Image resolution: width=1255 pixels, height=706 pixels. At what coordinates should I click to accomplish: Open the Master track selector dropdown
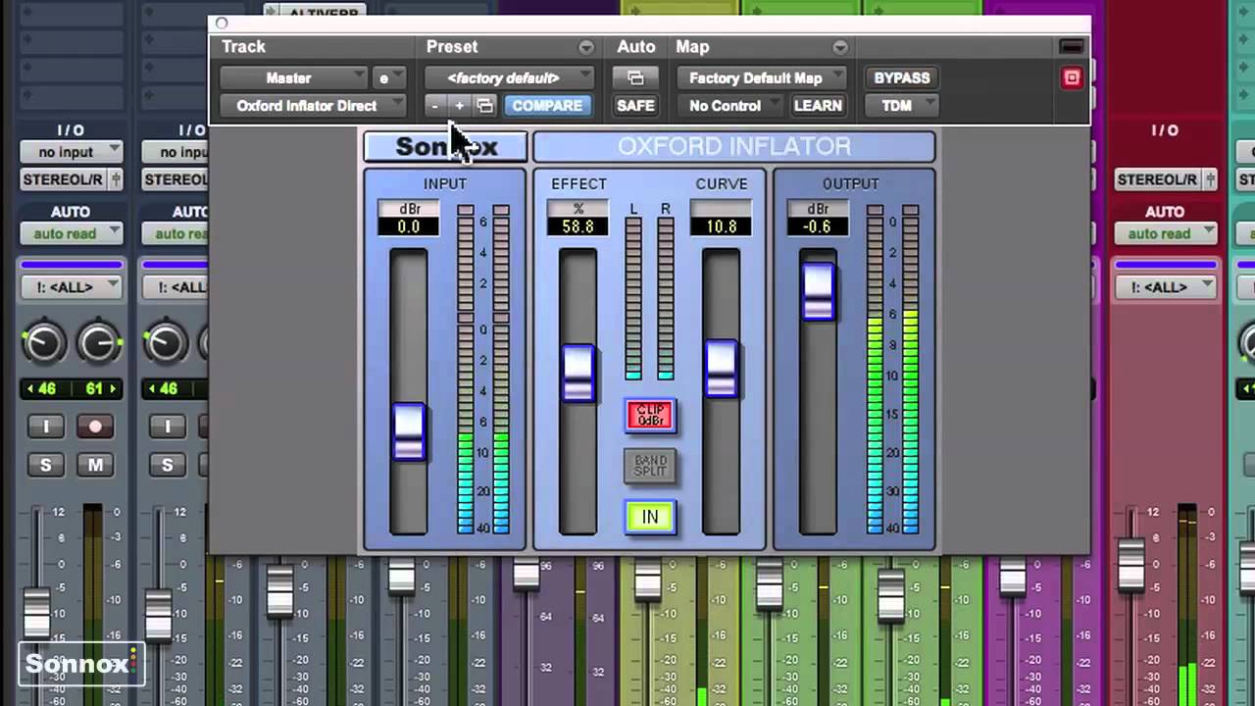tap(294, 77)
